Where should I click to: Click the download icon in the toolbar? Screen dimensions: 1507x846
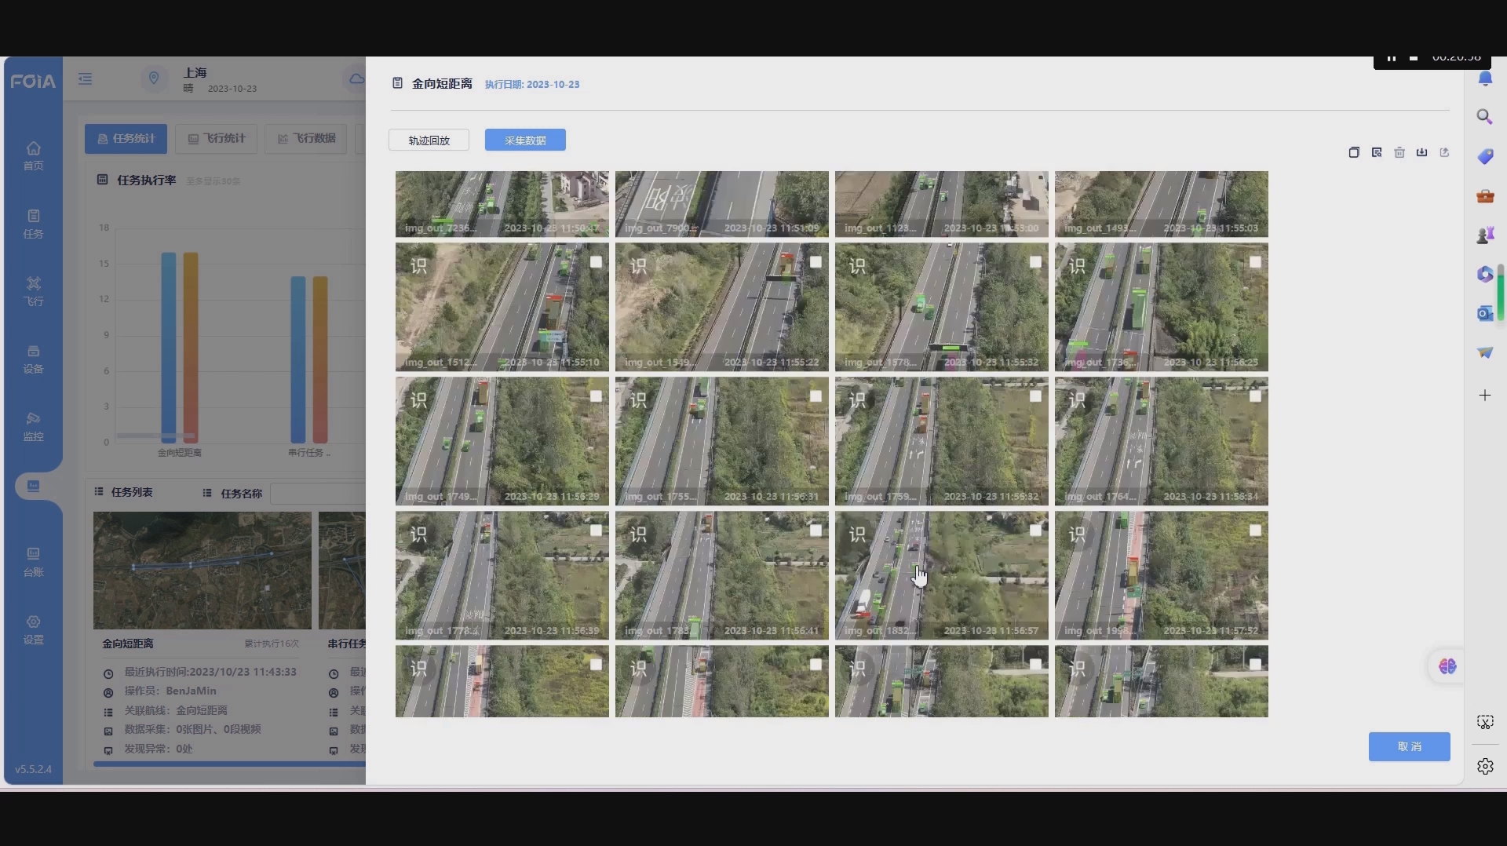point(1421,152)
